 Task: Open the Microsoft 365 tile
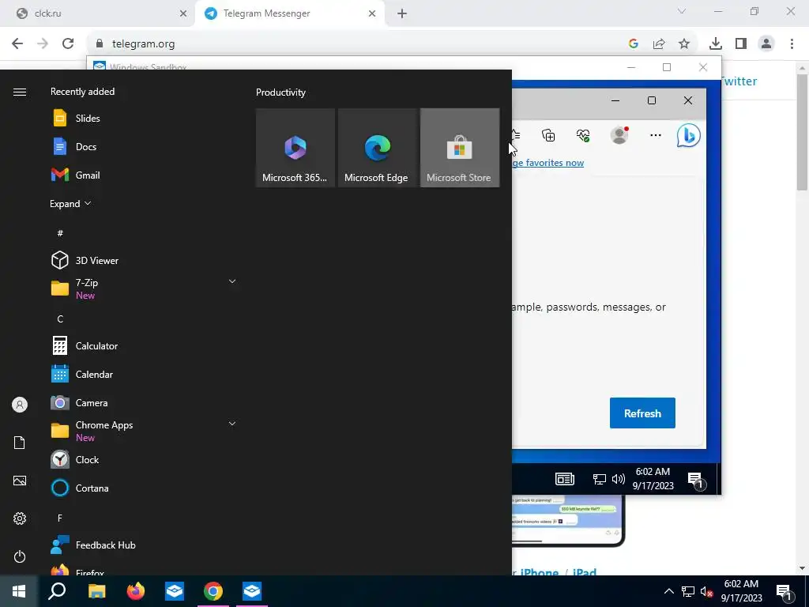point(295,148)
